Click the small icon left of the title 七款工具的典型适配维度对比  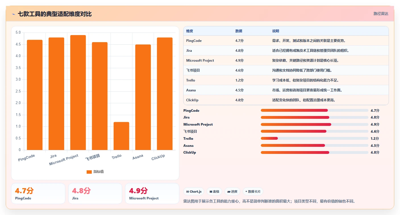click(14, 14)
